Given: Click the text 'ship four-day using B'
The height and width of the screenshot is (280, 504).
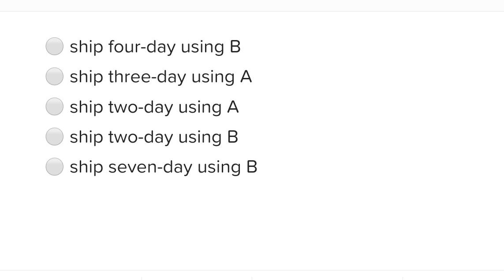Looking at the screenshot, I should (155, 46).
